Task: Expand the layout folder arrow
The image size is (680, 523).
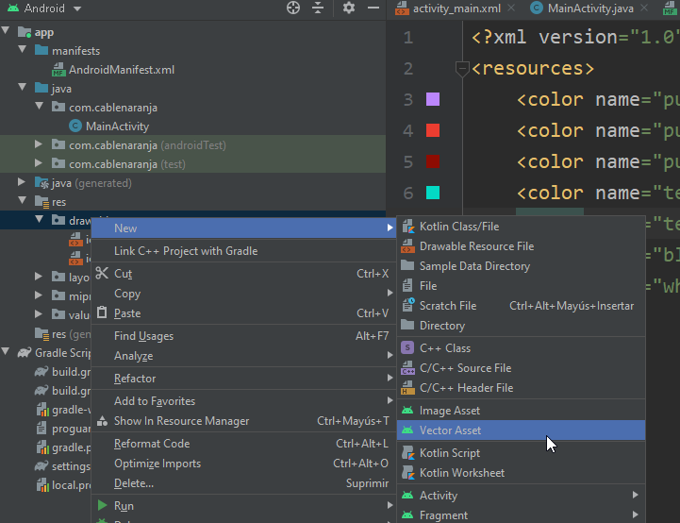Action: click(39, 276)
